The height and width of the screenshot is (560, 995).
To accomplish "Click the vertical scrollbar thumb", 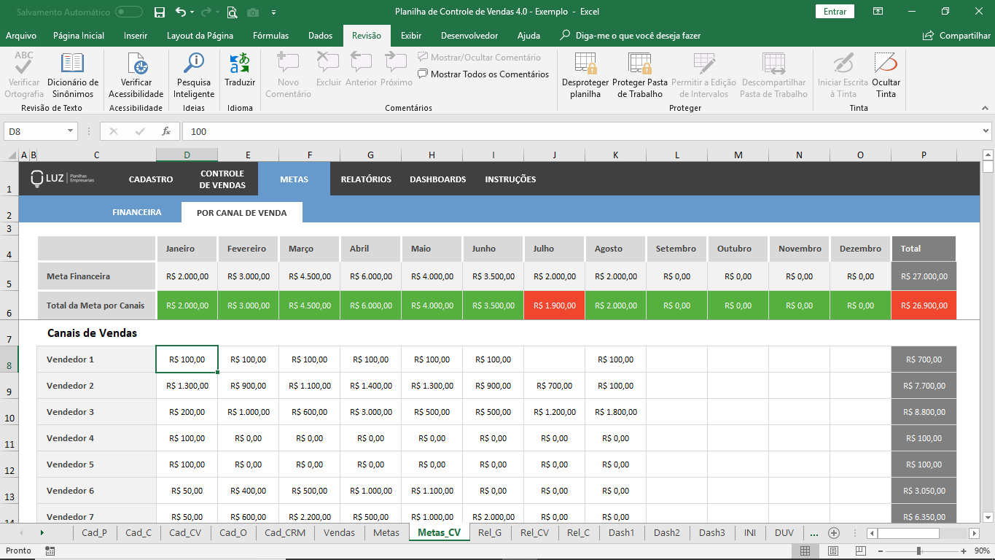I will pyautogui.click(x=988, y=166).
